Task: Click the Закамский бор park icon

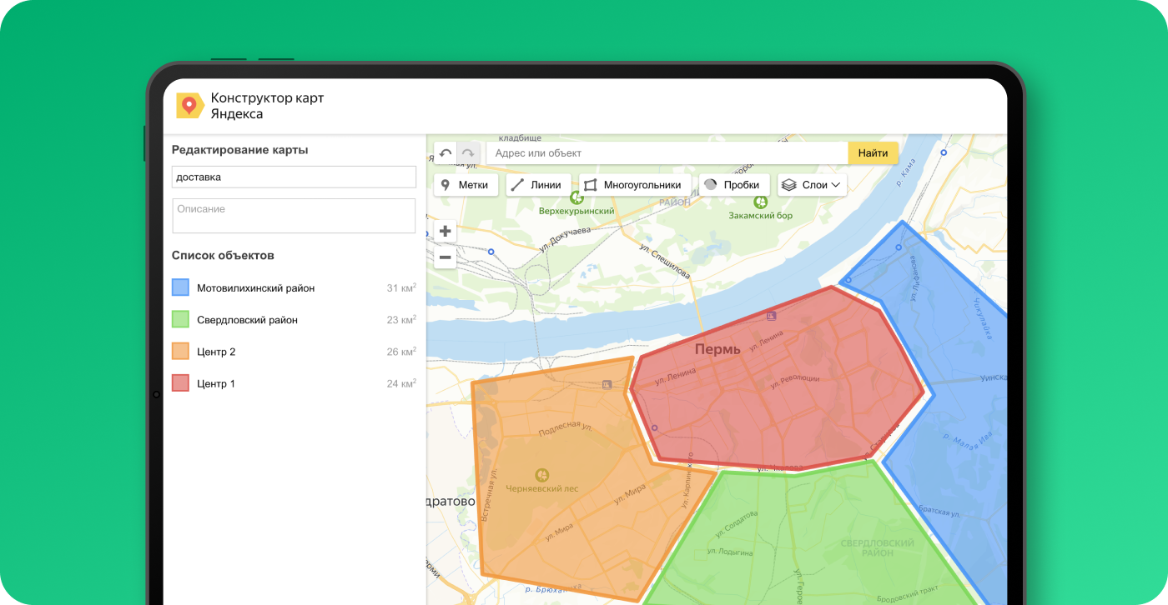Action: click(760, 202)
